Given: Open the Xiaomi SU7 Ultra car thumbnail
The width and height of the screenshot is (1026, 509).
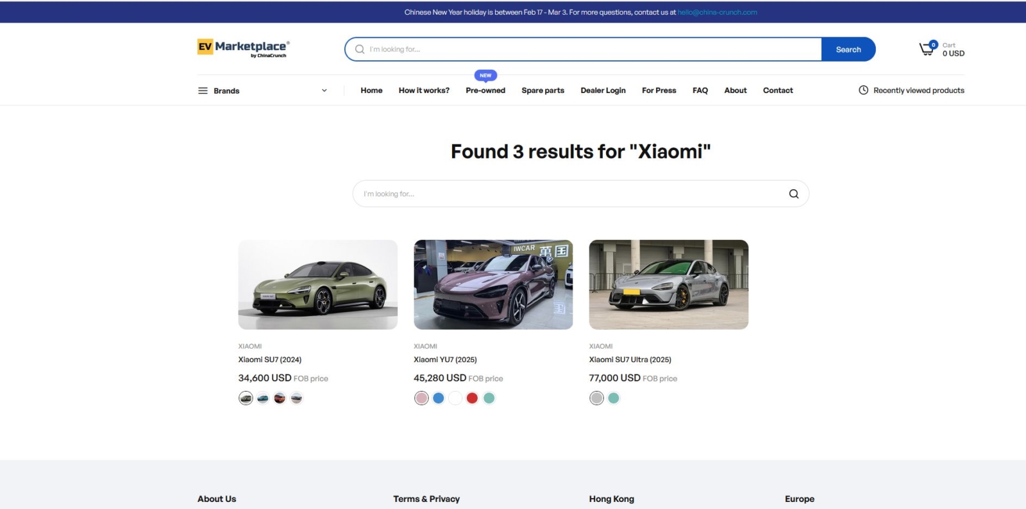Looking at the screenshot, I should coord(668,285).
